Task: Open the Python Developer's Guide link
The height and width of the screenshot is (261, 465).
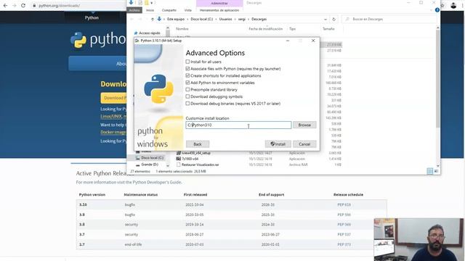Action: (x=157, y=182)
